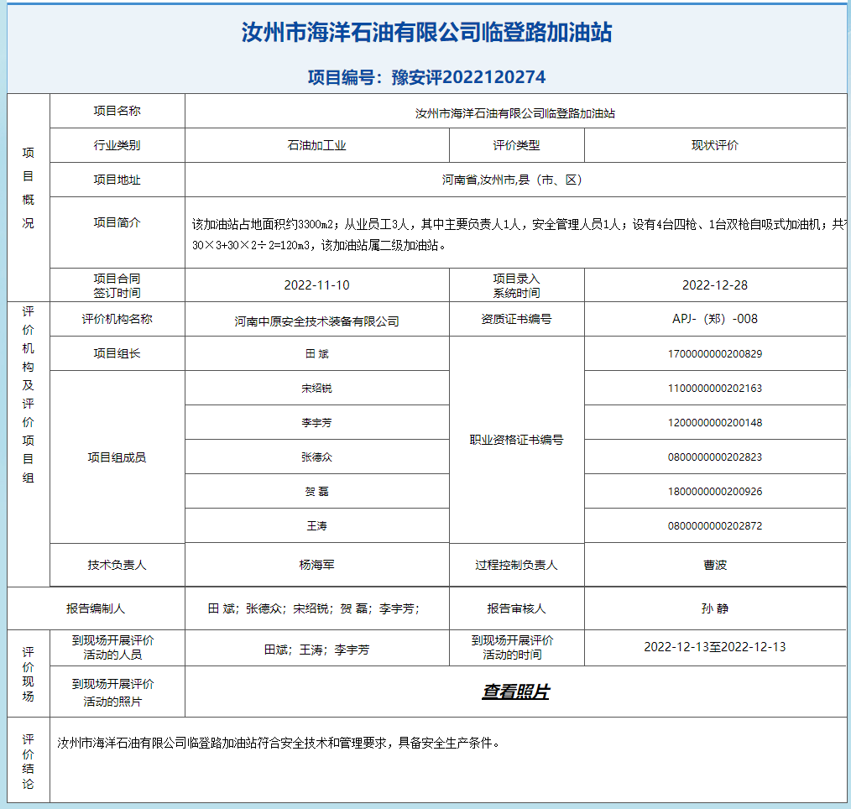Click process control lead 曹波
Screen dimensions: 851x809
coord(714,566)
